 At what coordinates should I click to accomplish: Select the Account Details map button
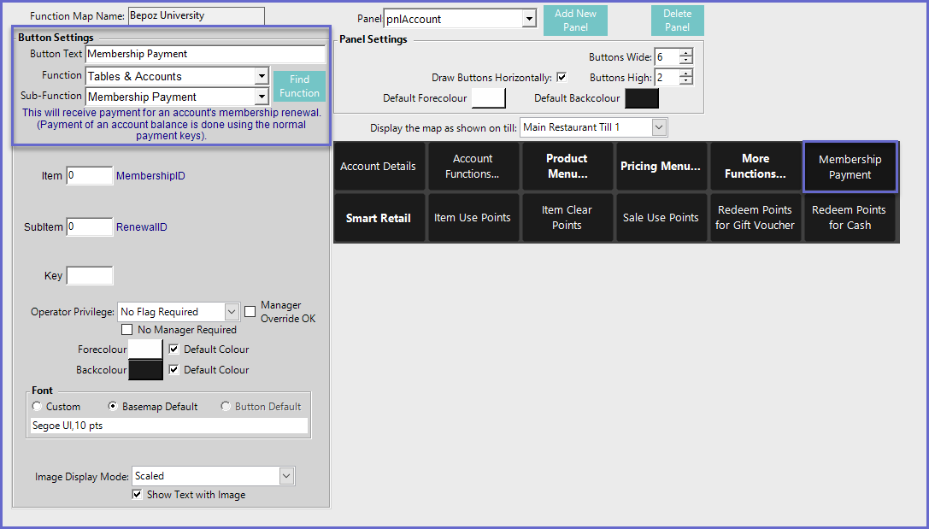(379, 167)
